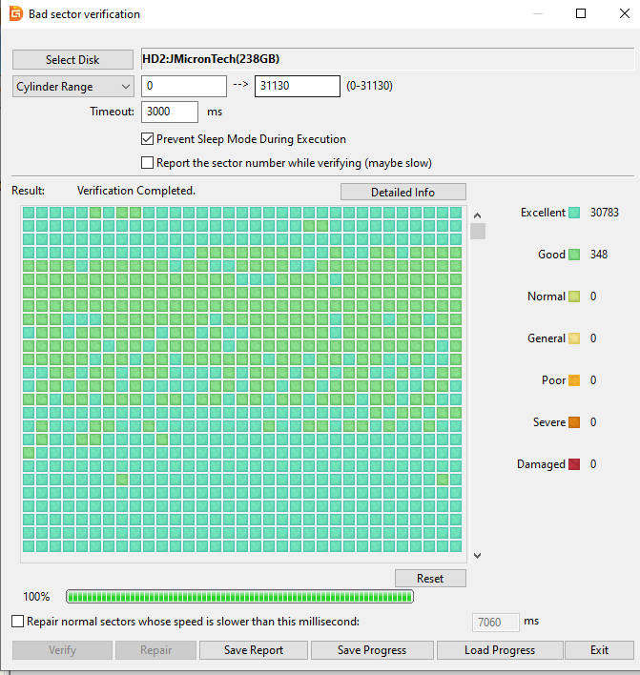Open Detailed Info
Screen dimensions: 640x675
point(403,192)
